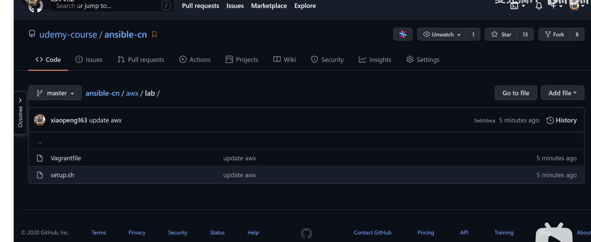591x242 pixels.
Task: Click the colorful asterisk extension button
Action: pyautogui.click(x=403, y=34)
